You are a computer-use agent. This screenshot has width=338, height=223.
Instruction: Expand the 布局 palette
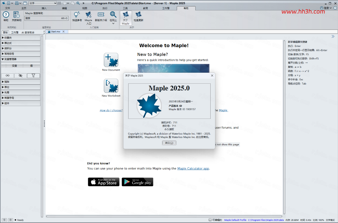point(21,92)
